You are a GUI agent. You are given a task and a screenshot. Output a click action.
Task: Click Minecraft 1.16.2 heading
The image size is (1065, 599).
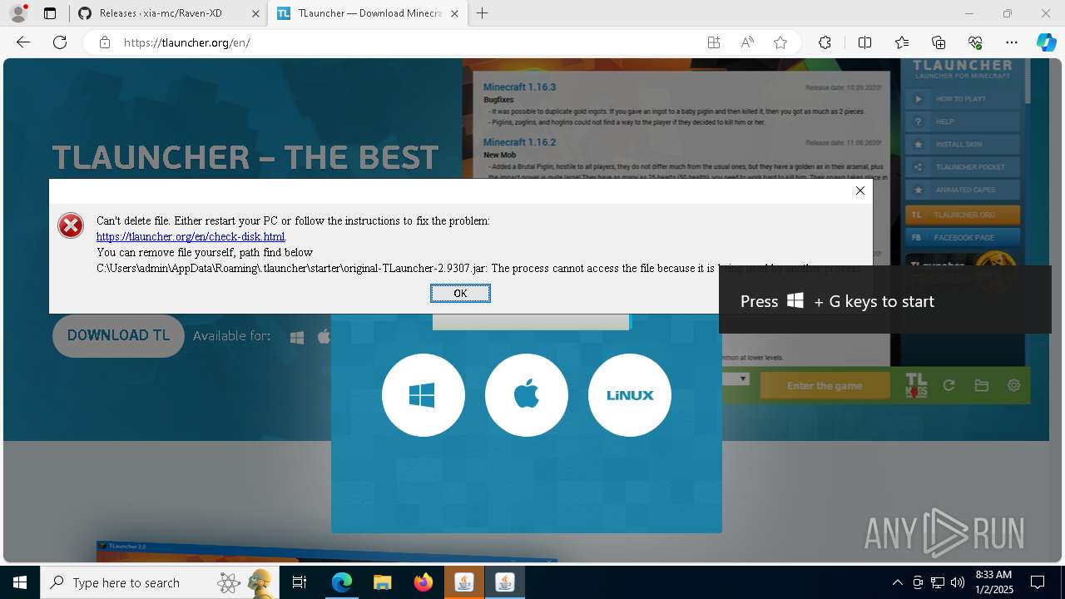519,142
